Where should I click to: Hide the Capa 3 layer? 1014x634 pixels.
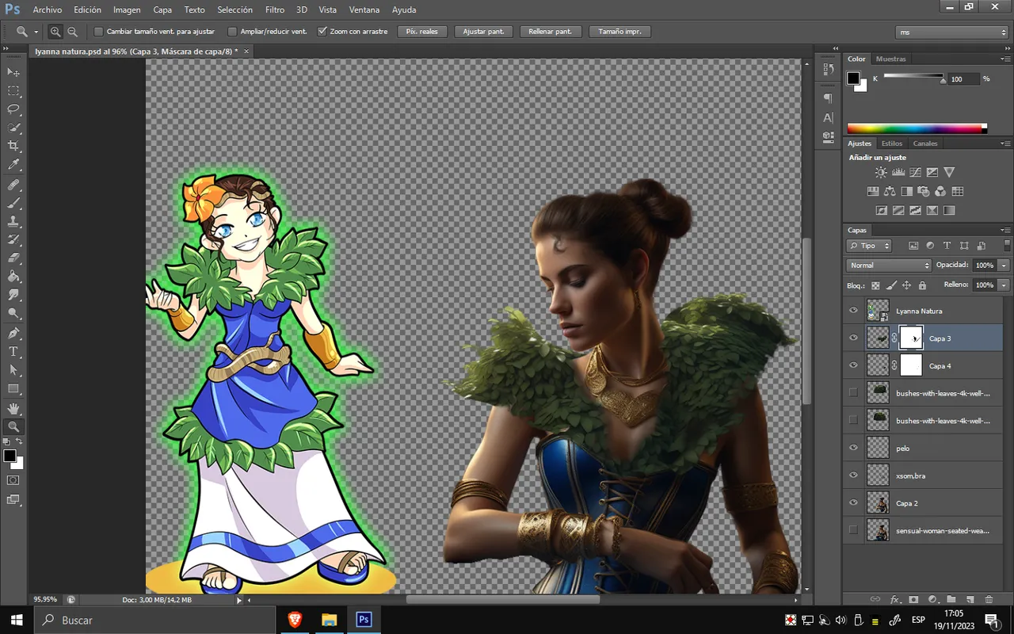853,338
